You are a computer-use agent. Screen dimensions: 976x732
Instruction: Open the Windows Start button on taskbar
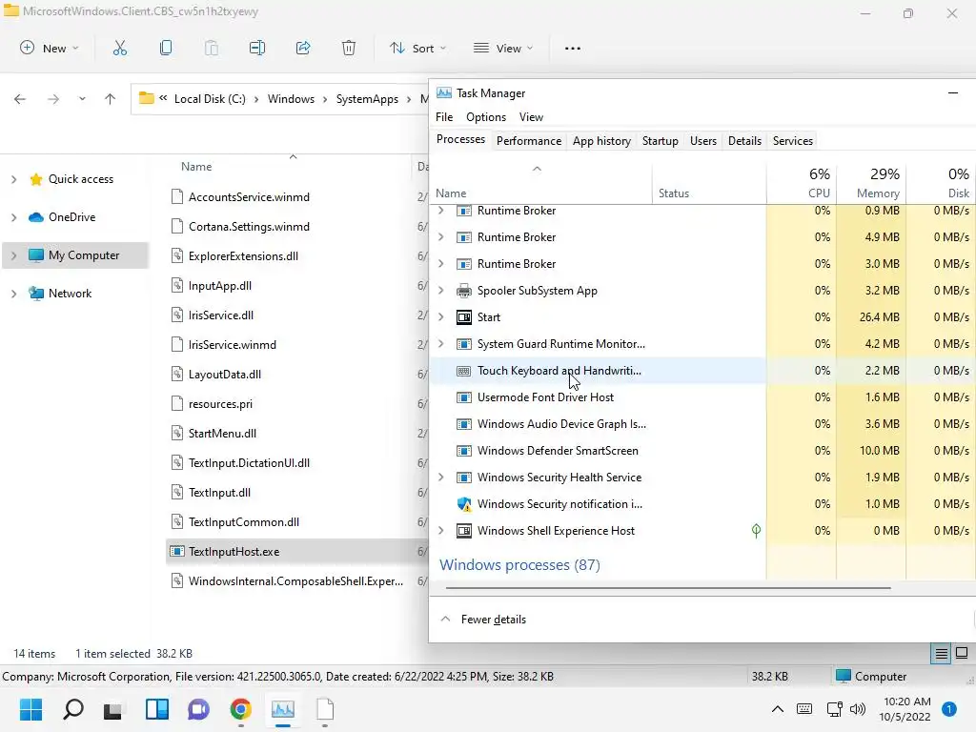click(x=30, y=709)
